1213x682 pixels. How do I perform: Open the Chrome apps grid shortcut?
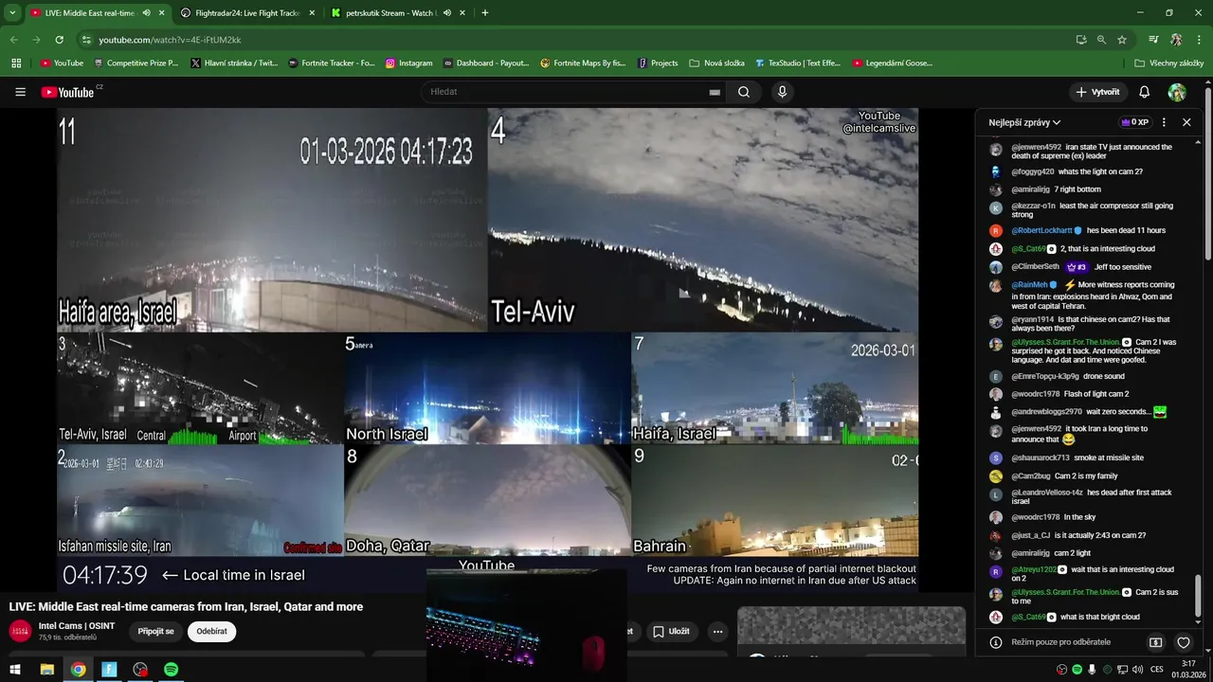16,63
